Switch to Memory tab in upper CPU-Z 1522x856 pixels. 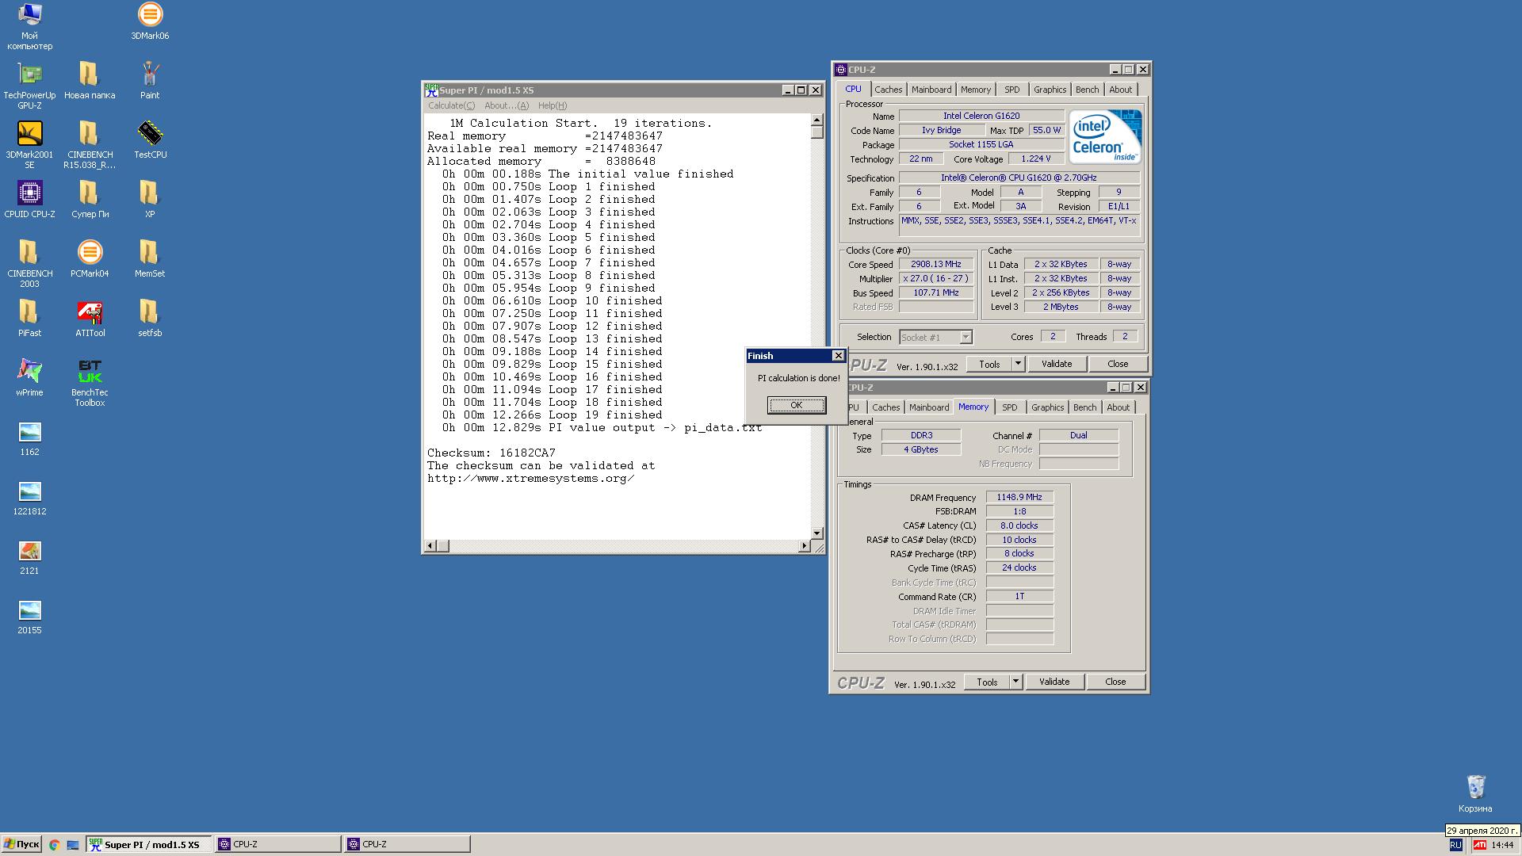(x=975, y=90)
